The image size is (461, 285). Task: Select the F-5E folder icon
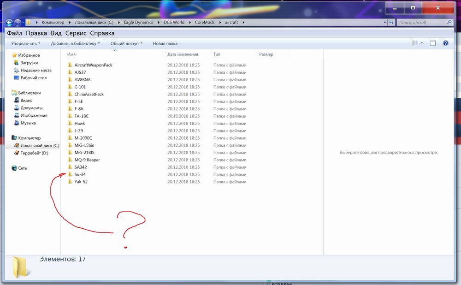point(70,101)
